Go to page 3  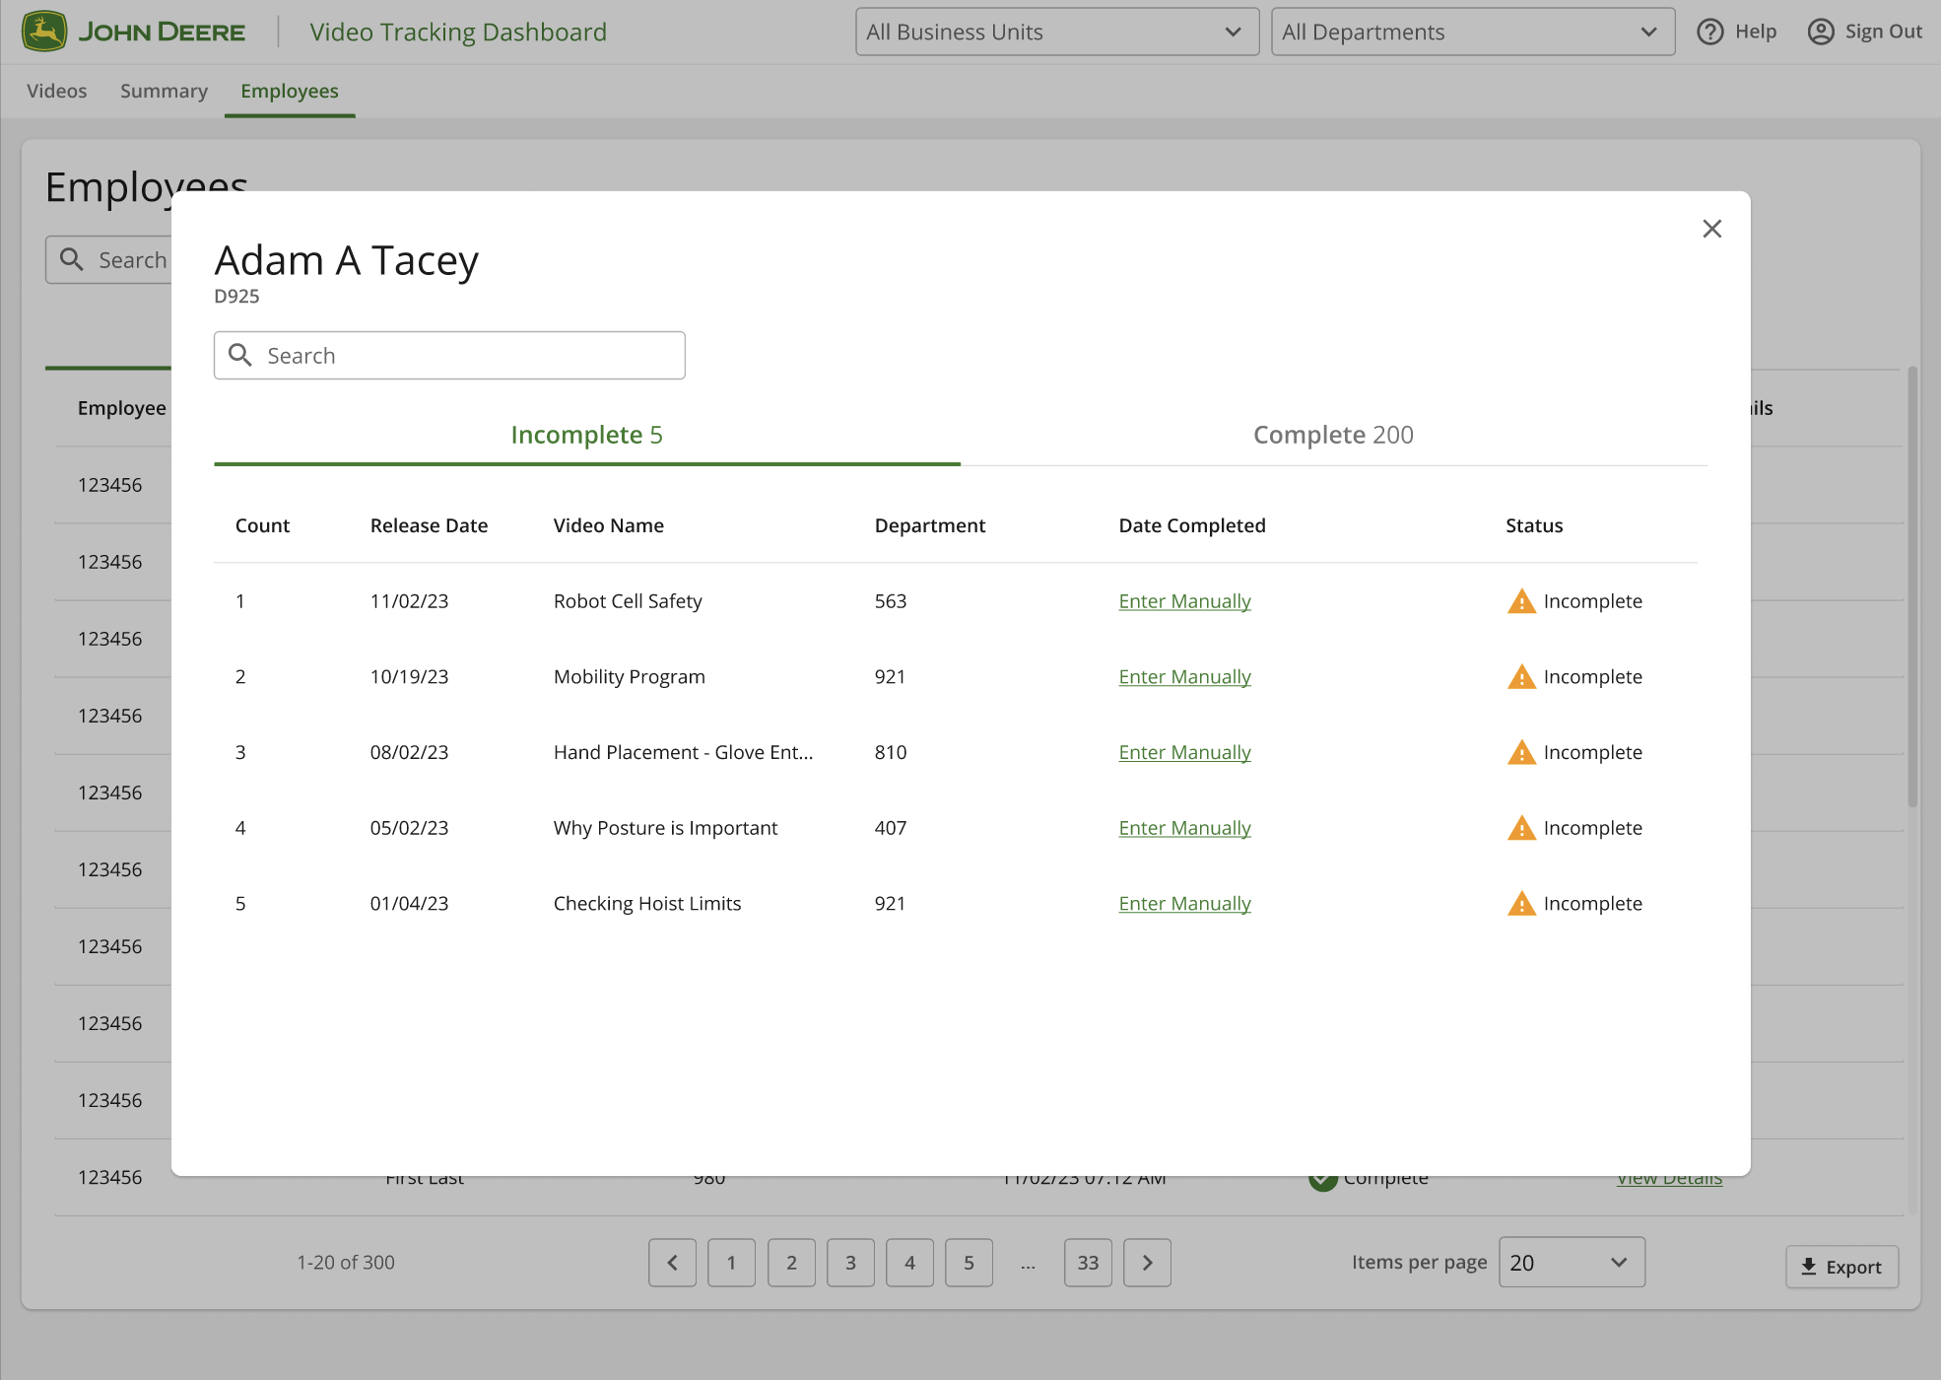pos(850,1263)
